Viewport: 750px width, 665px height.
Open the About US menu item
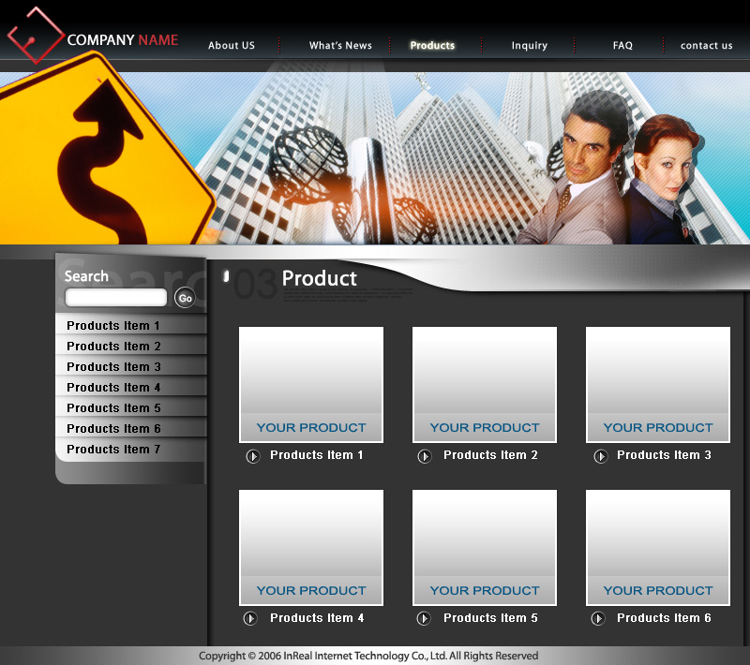tap(231, 46)
